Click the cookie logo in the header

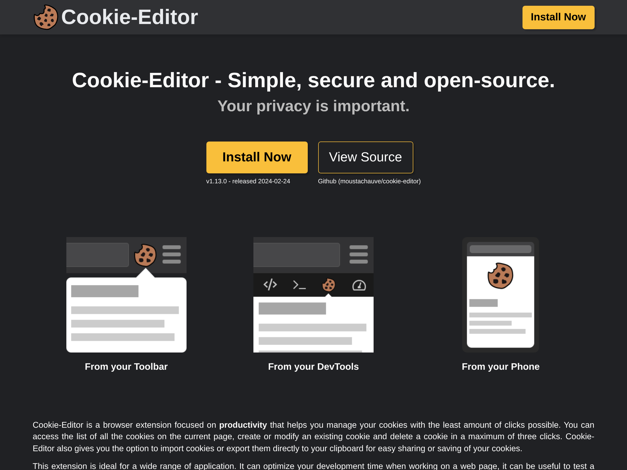46,17
